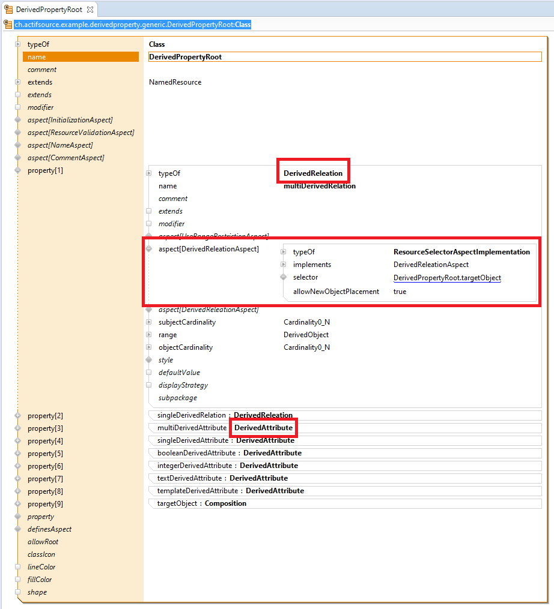Click the class icon on the DerivedPropertyRoot tab
The width and height of the screenshot is (554, 609).
click(8, 10)
